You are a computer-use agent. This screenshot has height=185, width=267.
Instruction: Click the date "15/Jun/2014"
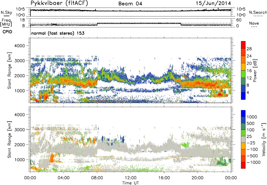pos(214,3)
